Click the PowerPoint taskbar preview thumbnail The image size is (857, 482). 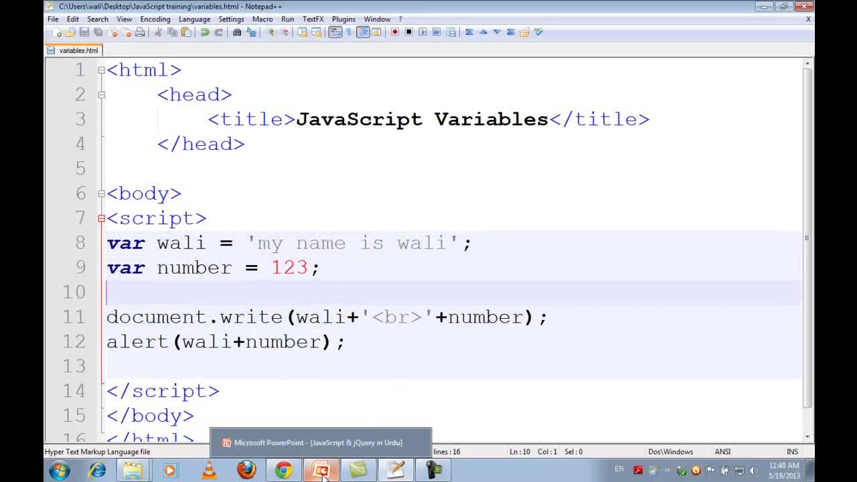tap(321, 443)
